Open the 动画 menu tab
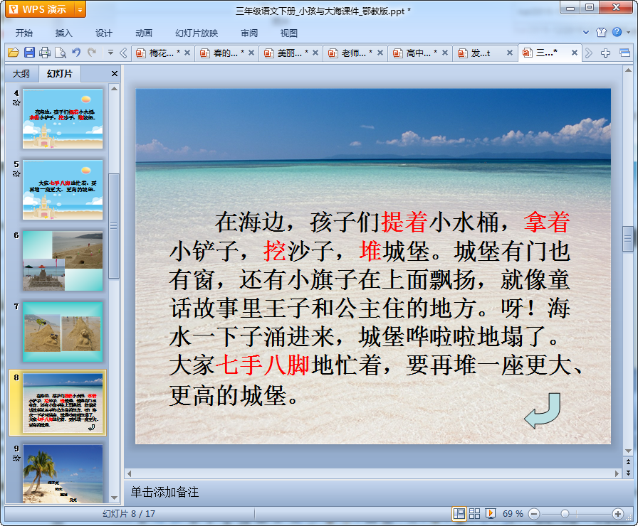The image size is (638, 526). (x=144, y=33)
